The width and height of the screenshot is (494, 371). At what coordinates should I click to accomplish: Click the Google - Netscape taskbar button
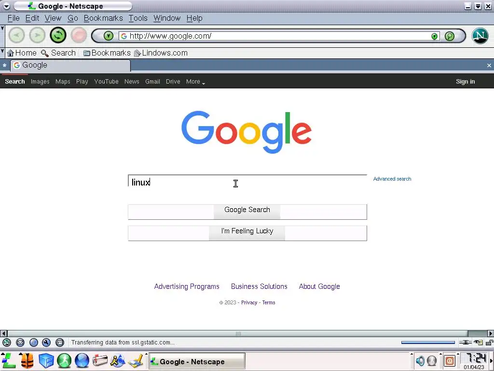coord(197,361)
